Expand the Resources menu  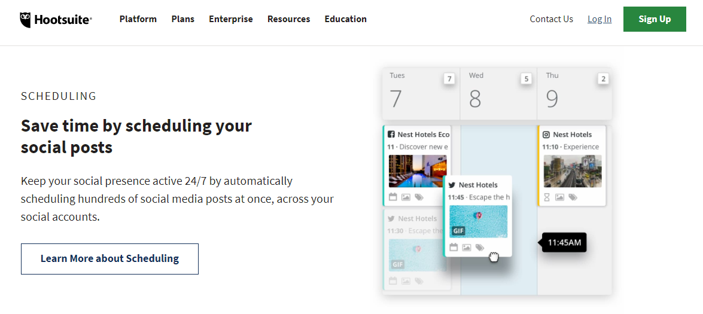tap(289, 19)
